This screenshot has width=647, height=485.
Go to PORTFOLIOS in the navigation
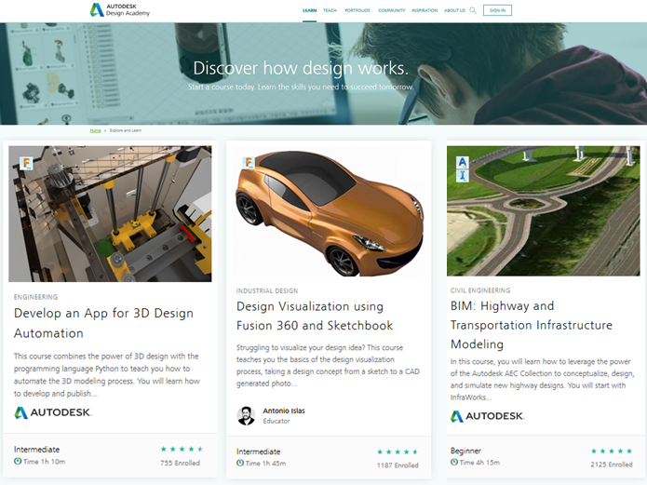(357, 10)
